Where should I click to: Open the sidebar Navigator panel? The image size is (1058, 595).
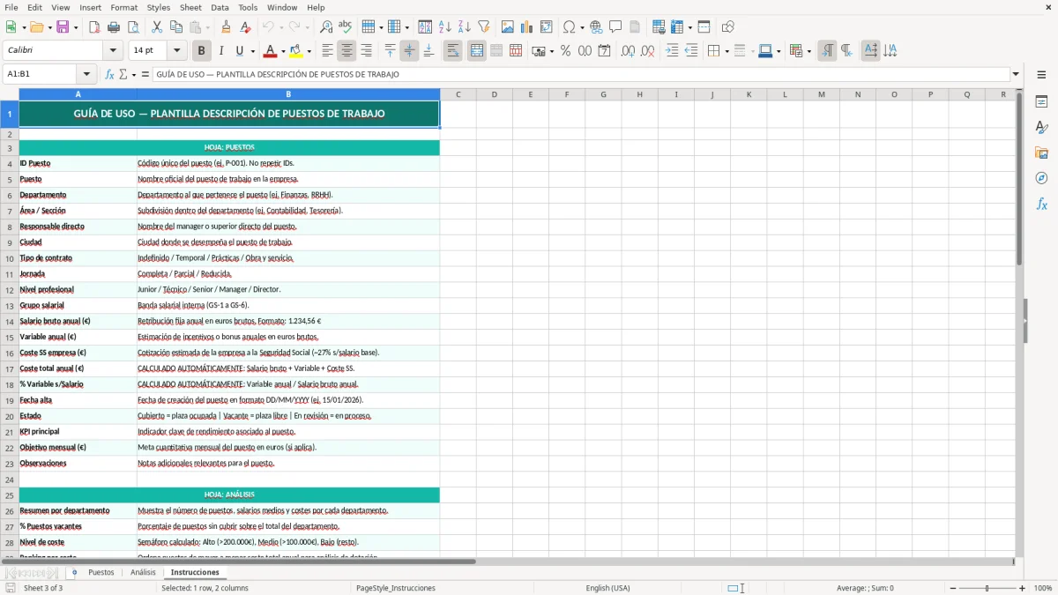tap(1041, 178)
